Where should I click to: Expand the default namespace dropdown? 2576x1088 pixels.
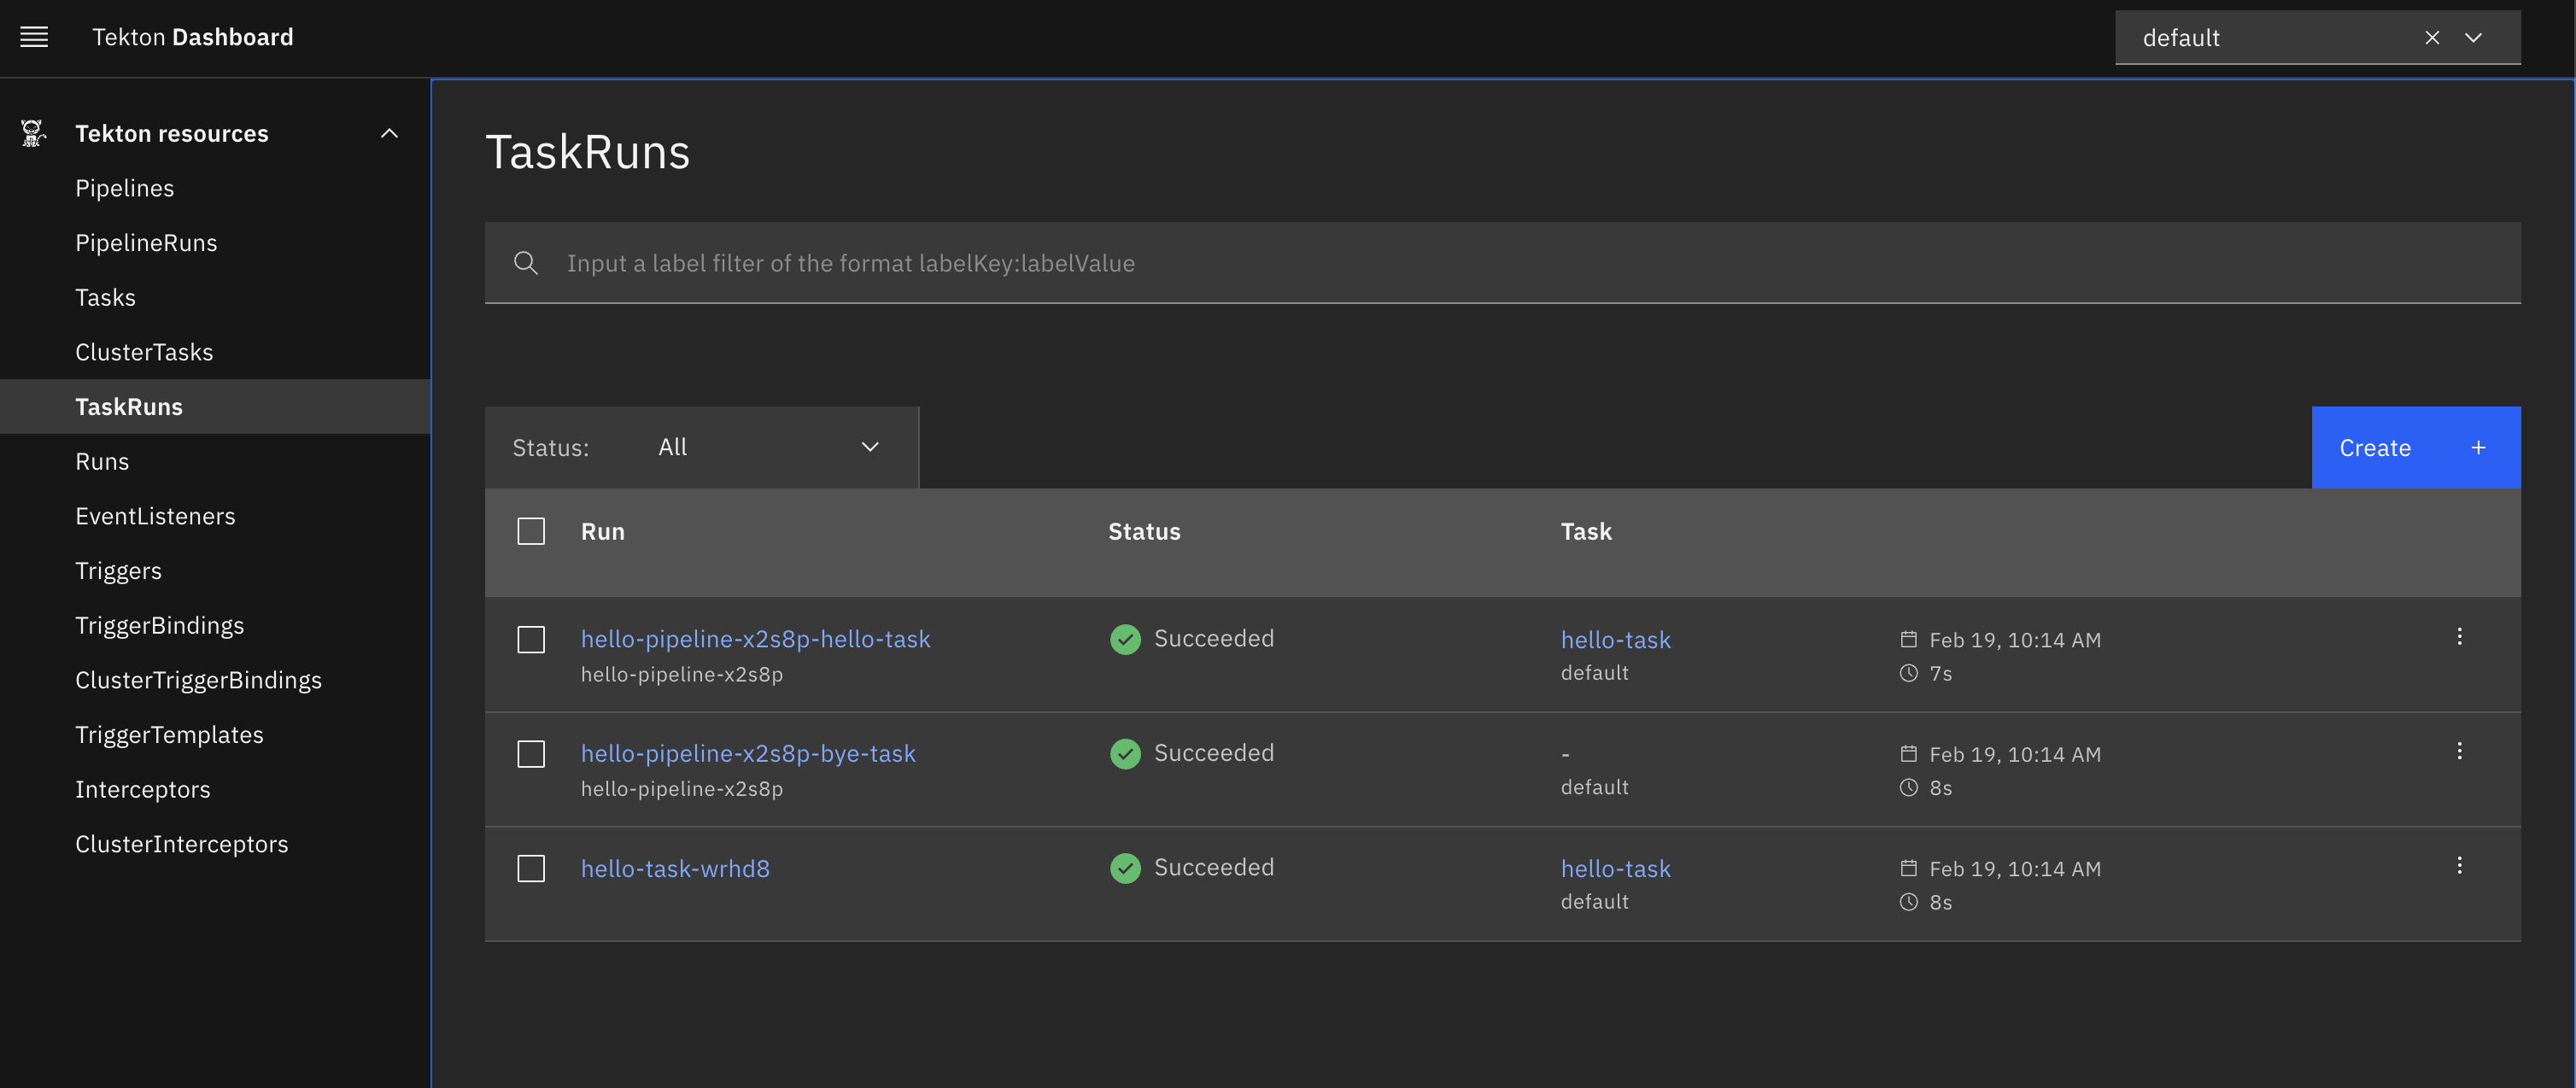point(2473,37)
